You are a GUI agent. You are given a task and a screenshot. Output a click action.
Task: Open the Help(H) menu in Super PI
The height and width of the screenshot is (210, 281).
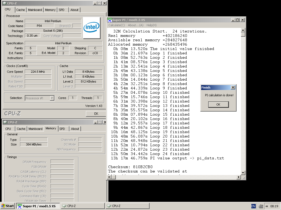click(x=151, y=25)
